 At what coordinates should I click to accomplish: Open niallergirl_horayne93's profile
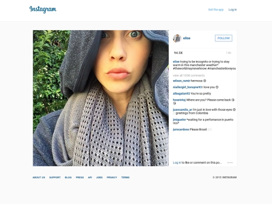tap(187, 87)
